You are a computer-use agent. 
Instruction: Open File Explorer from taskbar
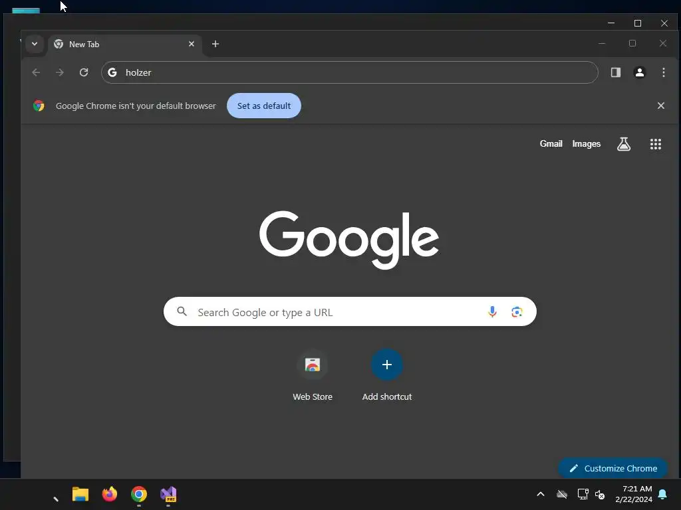pyautogui.click(x=80, y=494)
